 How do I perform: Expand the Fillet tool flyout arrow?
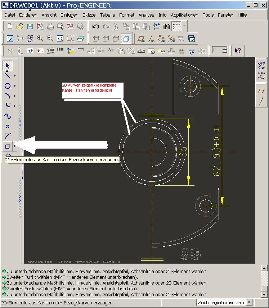15,106
